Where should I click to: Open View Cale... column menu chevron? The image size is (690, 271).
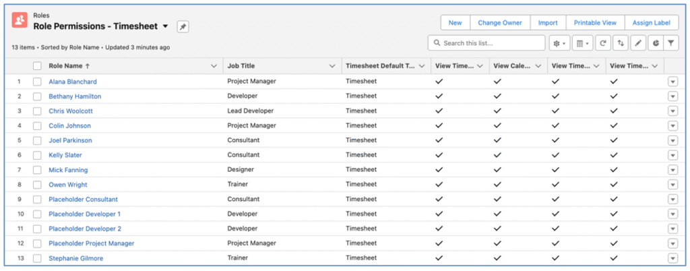click(538, 66)
